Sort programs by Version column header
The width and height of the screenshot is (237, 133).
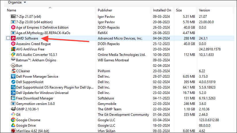(x=204, y=10)
